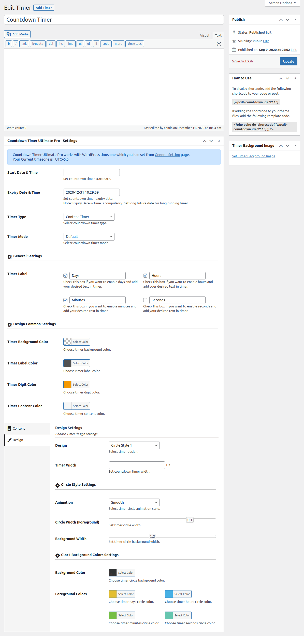The height and width of the screenshot is (636, 304).
Task: Move How to Use box down
Action: coord(287,78)
